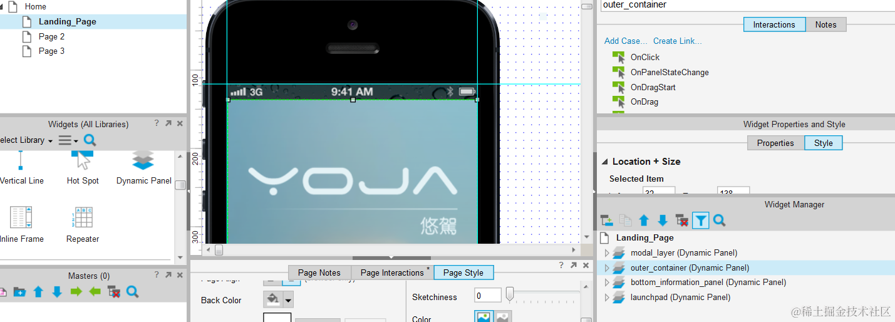Switch to the Properties tab
Image resolution: width=895 pixels, height=322 pixels.
775,143
